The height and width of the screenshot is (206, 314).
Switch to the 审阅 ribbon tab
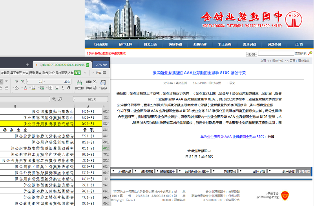click(x=38, y=73)
